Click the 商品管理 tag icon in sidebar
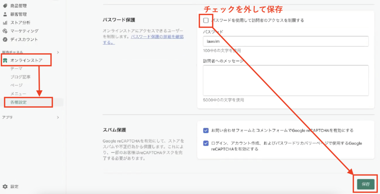The image size is (380, 194). [5, 6]
